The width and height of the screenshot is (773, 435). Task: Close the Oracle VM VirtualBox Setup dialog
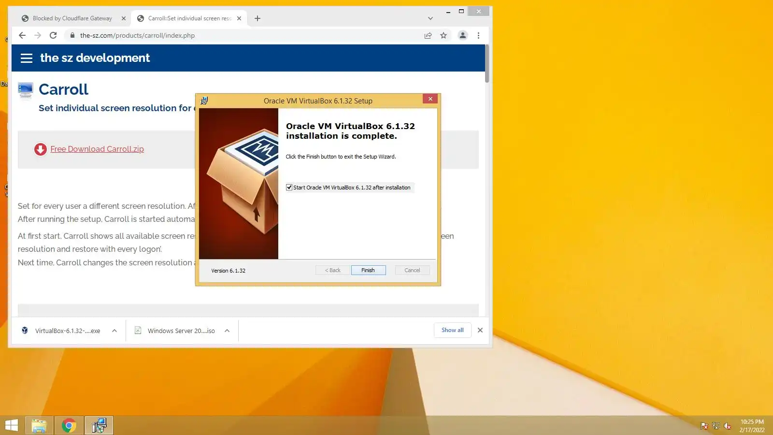[430, 99]
